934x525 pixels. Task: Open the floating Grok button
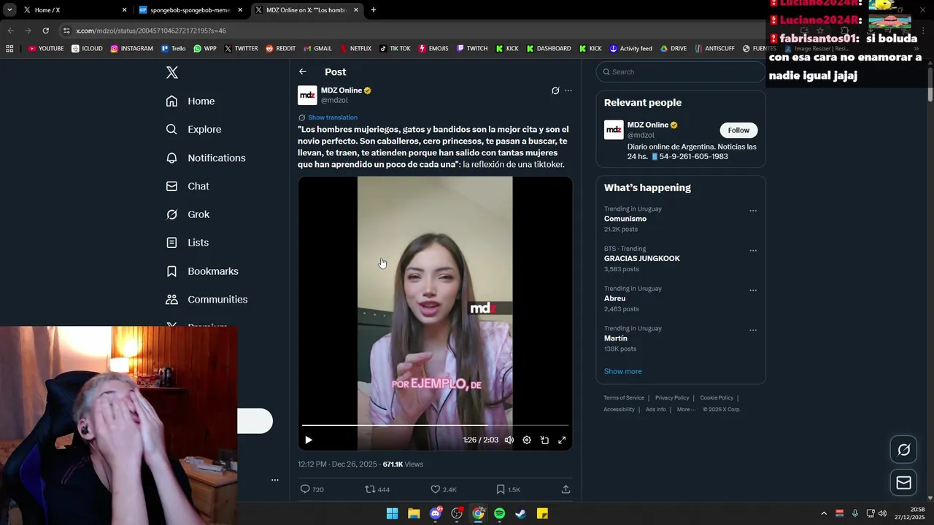903,449
